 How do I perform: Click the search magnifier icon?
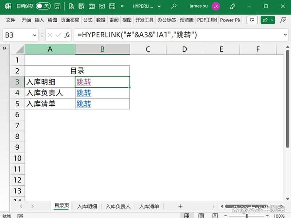(x=174, y=6)
